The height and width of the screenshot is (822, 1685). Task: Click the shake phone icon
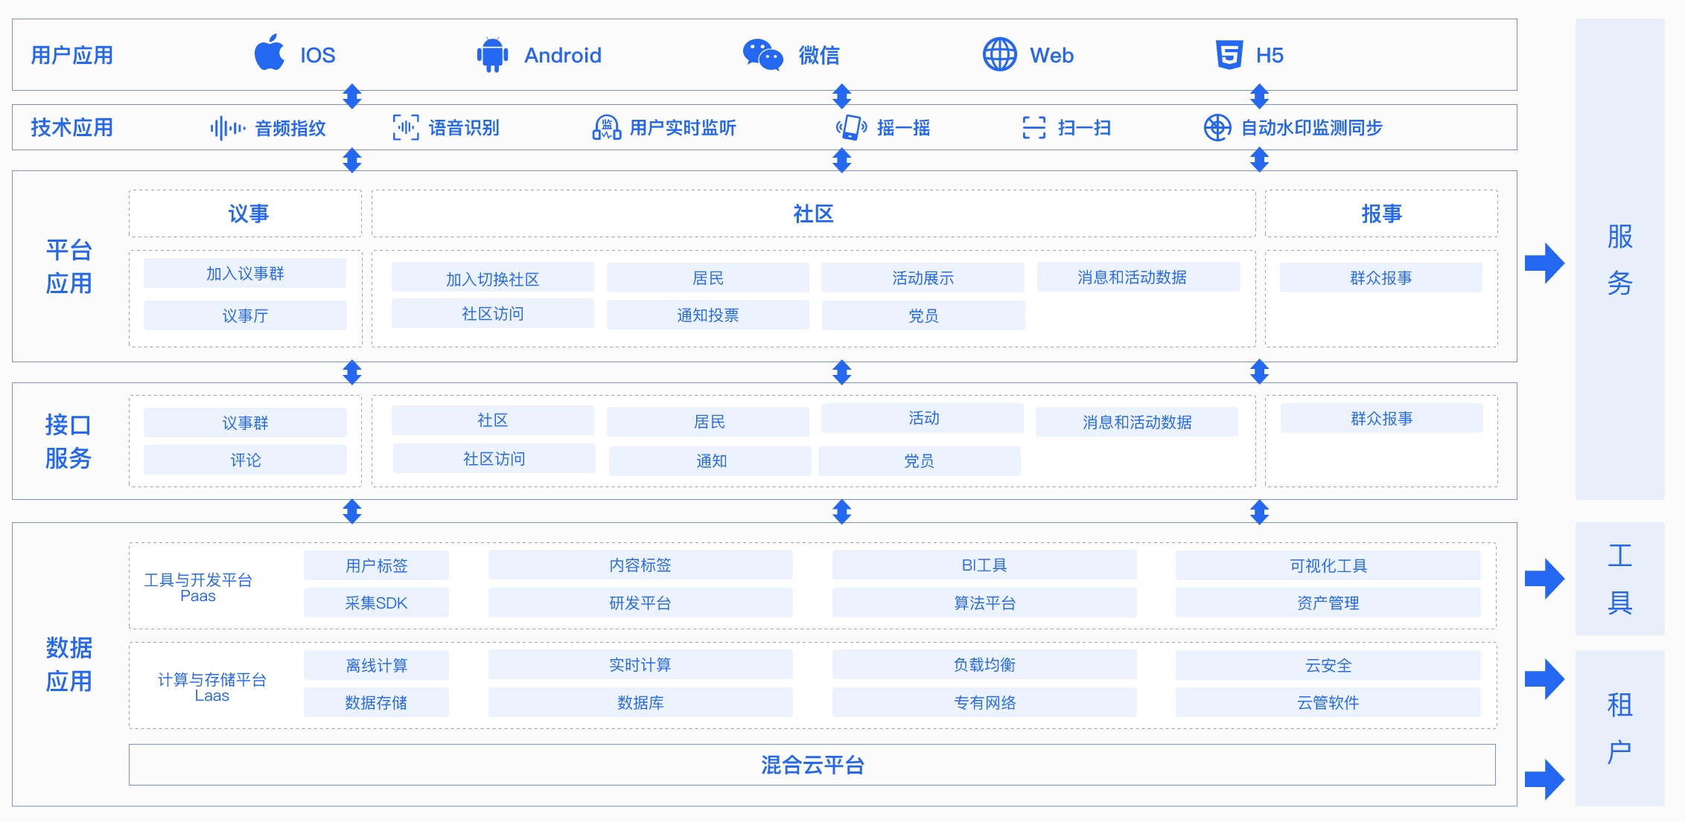(x=851, y=128)
